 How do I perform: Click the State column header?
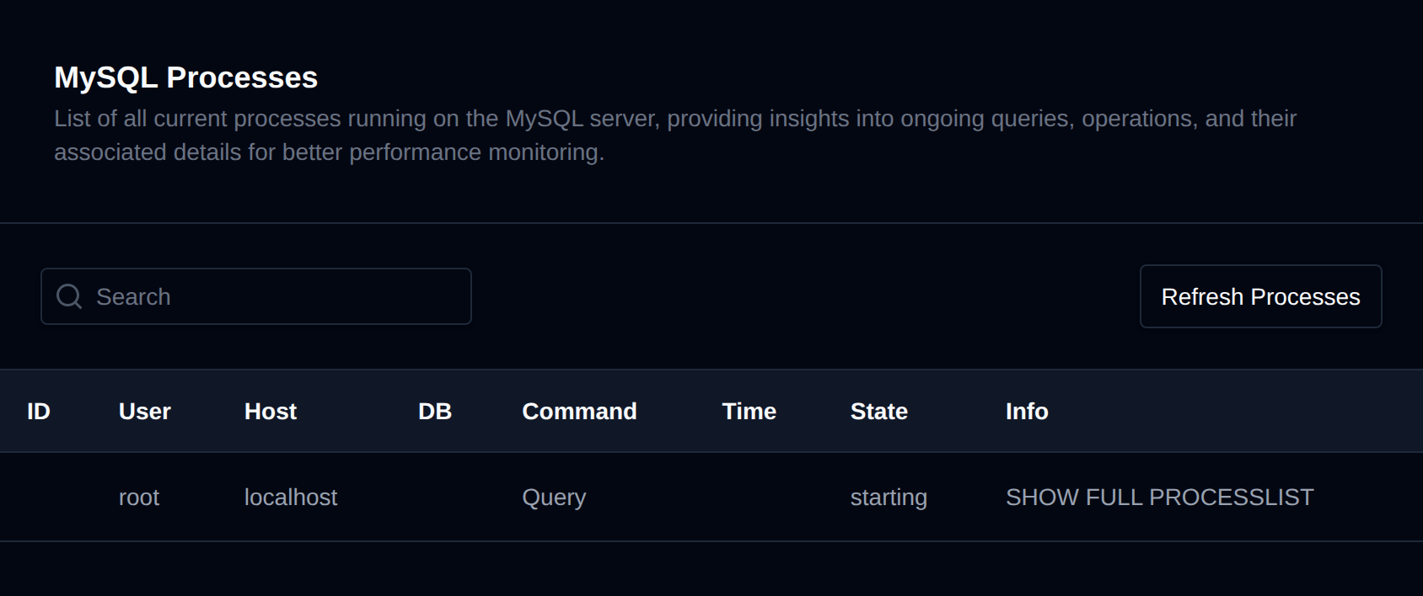click(x=878, y=411)
